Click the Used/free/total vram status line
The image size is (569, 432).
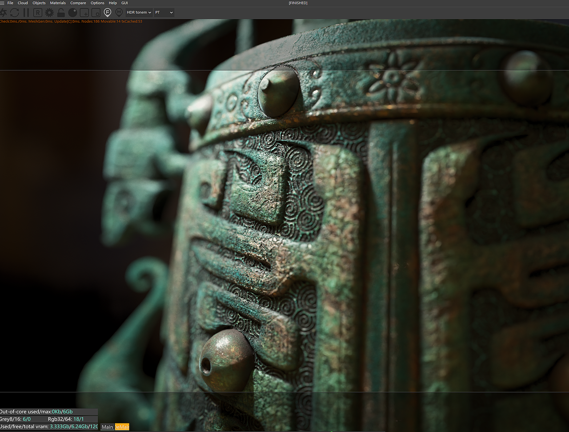click(49, 427)
